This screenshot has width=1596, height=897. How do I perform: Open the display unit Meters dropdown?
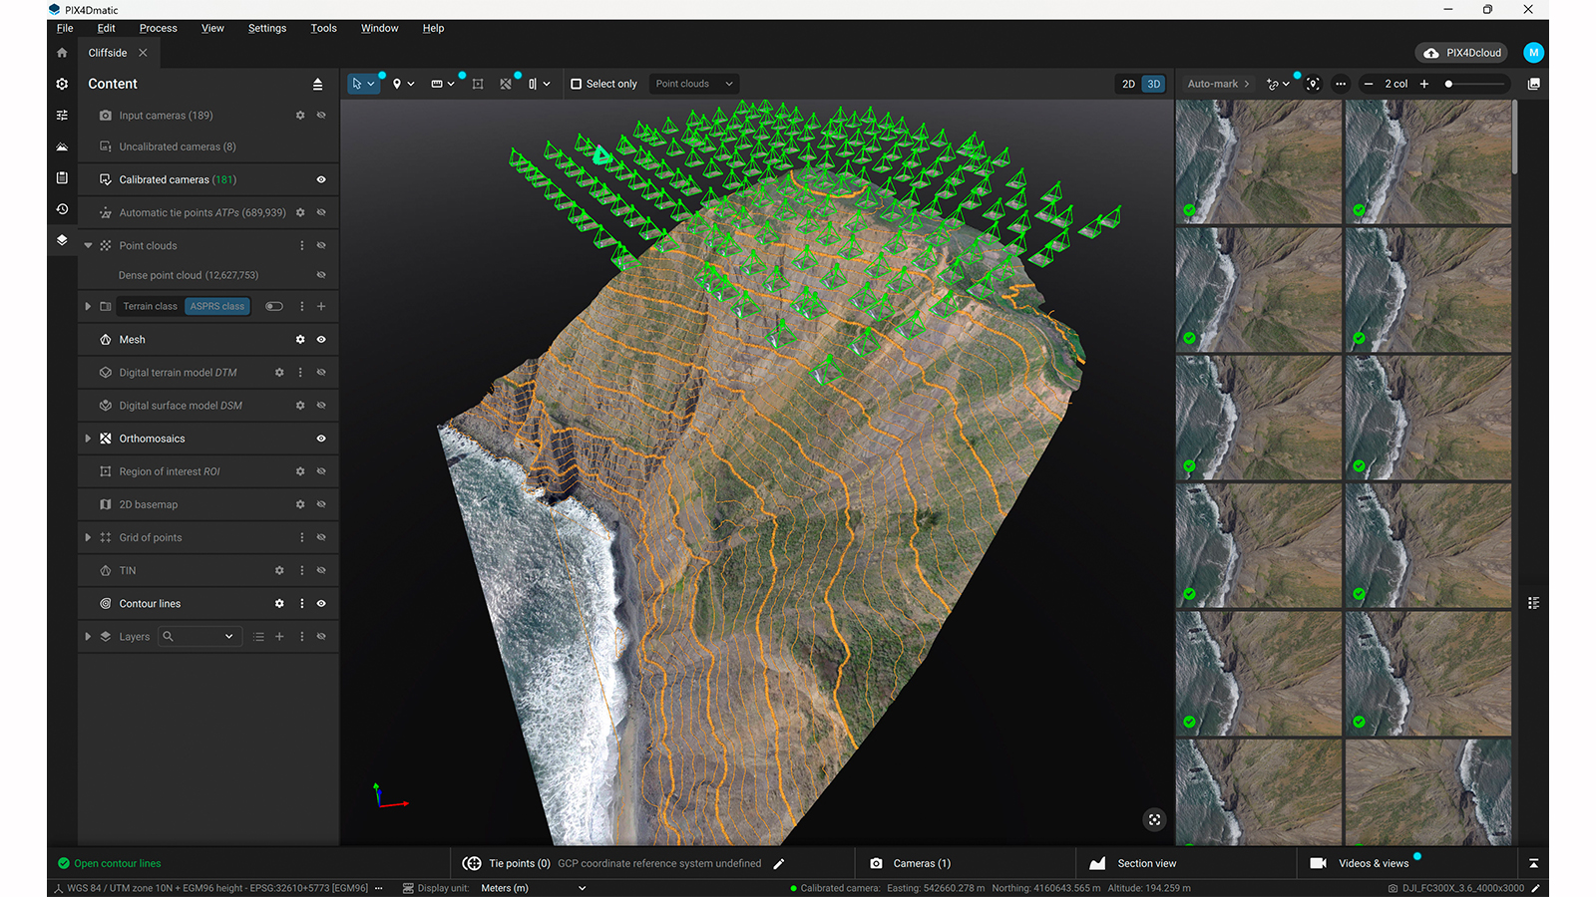pyautogui.click(x=534, y=888)
